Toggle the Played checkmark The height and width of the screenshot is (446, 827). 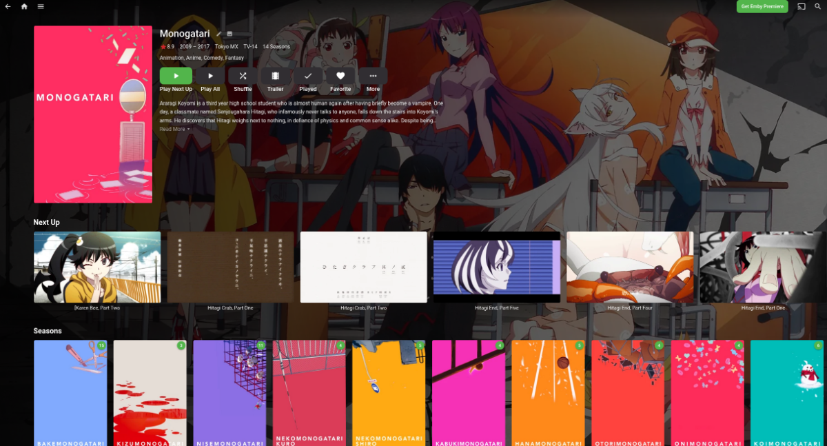click(x=308, y=76)
